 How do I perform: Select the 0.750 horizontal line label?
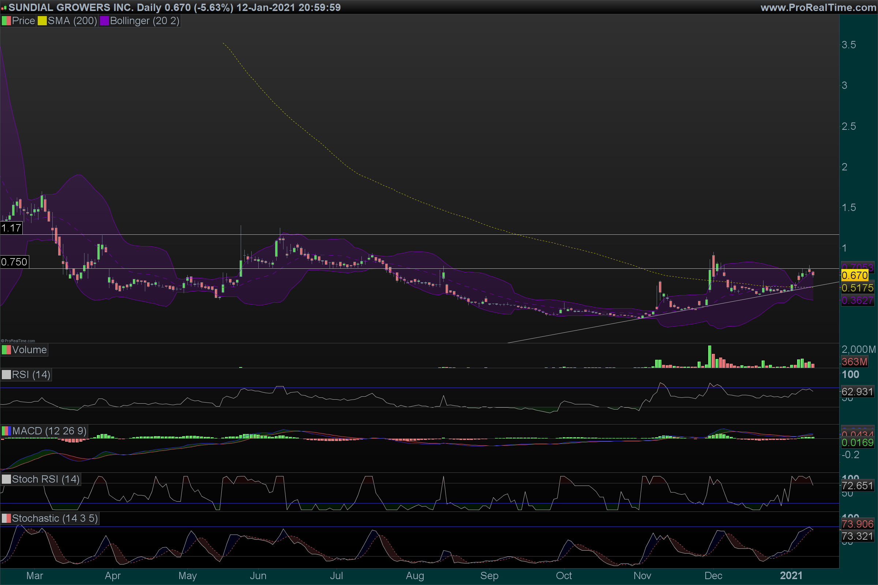click(x=14, y=262)
